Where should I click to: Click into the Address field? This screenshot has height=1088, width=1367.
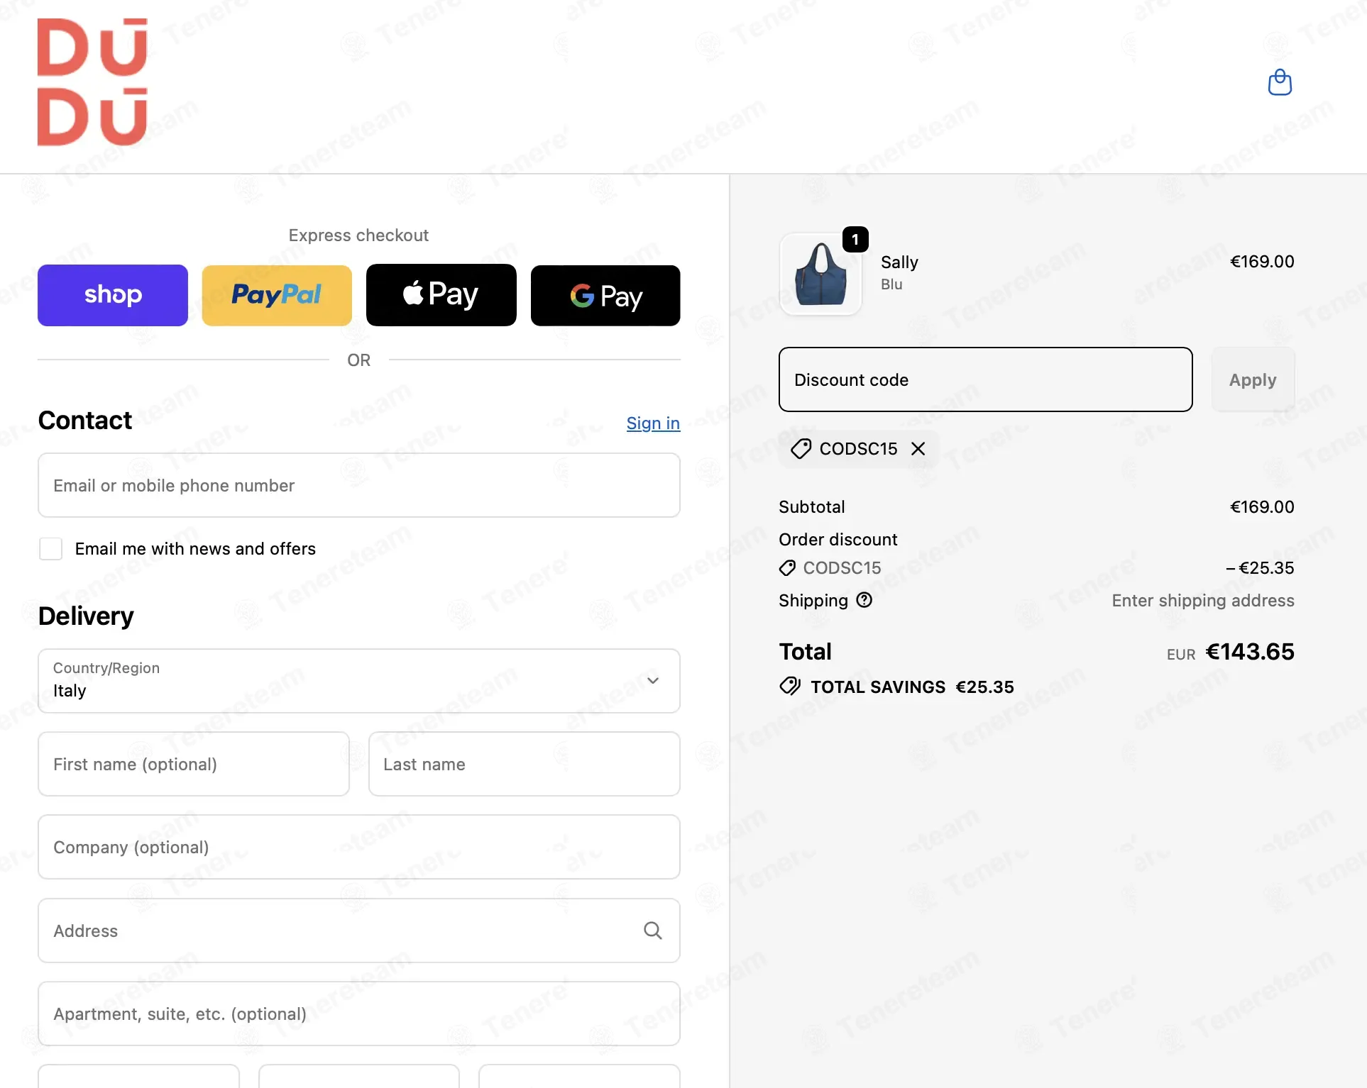[359, 931]
